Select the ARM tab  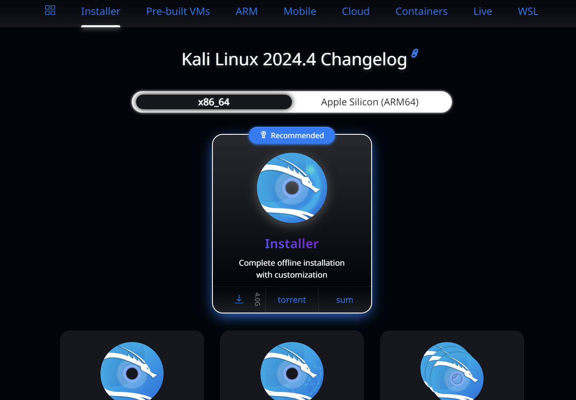click(247, 12)
